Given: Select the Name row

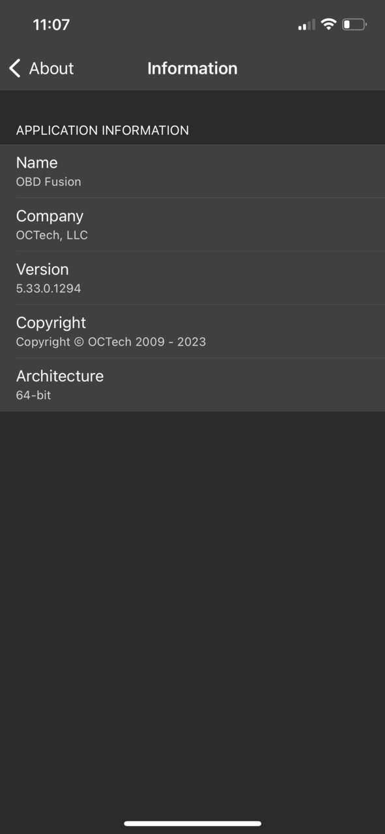Looking at the screenshot, I should pos(192,171).
